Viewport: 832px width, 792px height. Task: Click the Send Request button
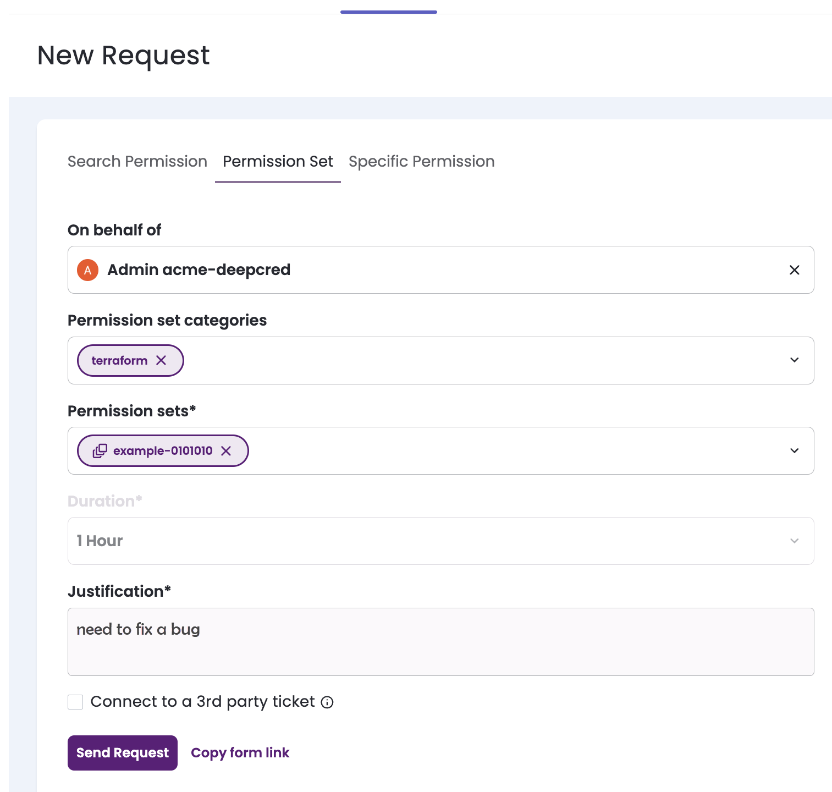[x=123, y=753]
